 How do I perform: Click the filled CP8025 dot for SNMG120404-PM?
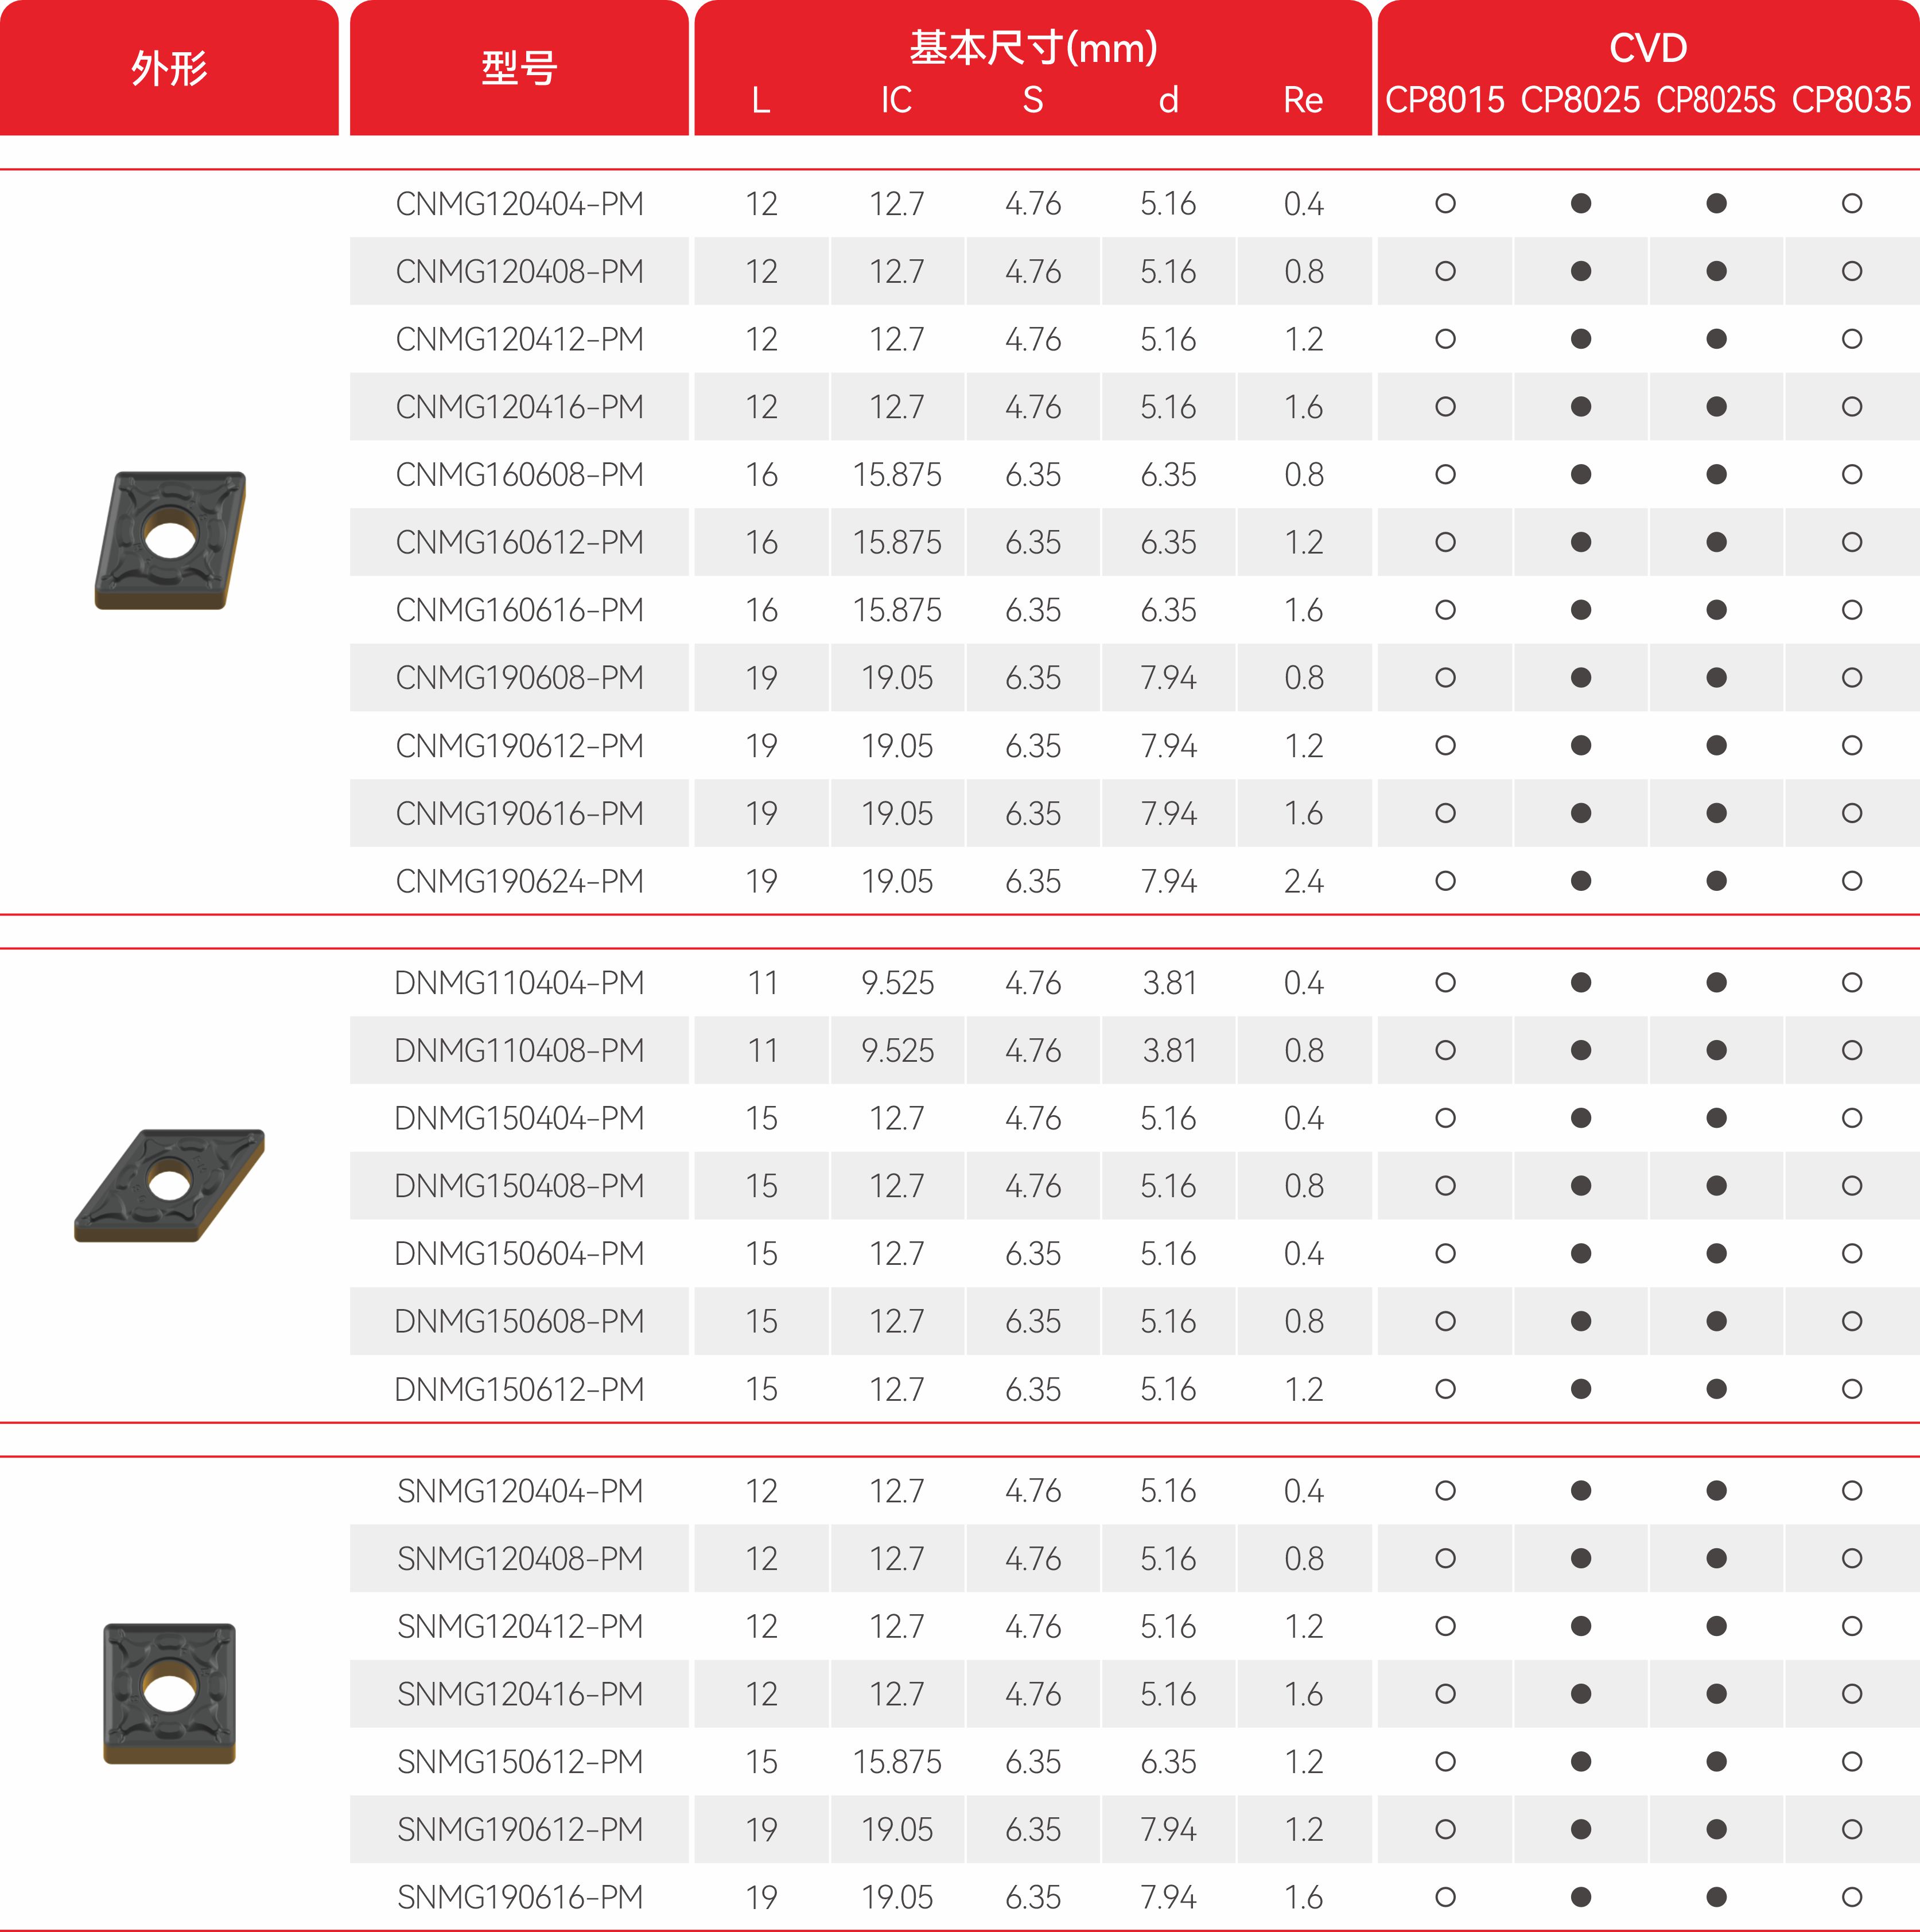click(1581, 1490)
